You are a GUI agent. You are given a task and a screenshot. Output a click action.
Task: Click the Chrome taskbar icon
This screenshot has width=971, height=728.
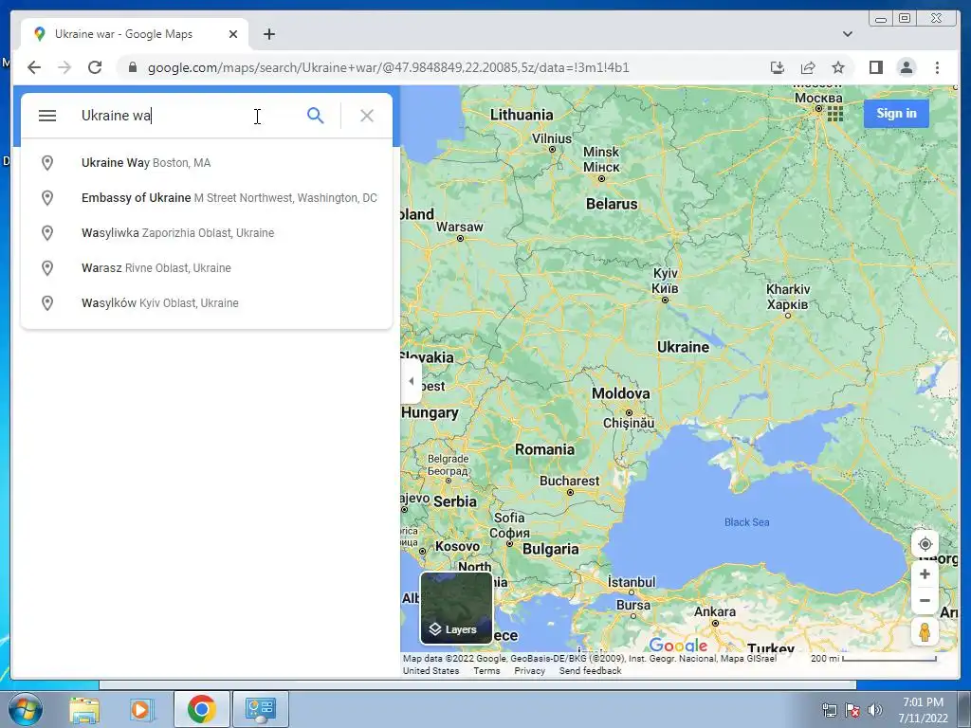pos(201,709)
